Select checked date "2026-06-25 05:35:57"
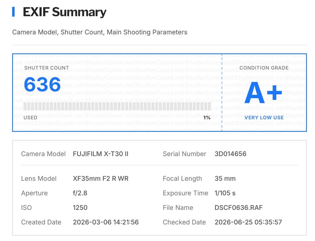The image size is (315, 241). pyautogui.click(x=248, y=222)
